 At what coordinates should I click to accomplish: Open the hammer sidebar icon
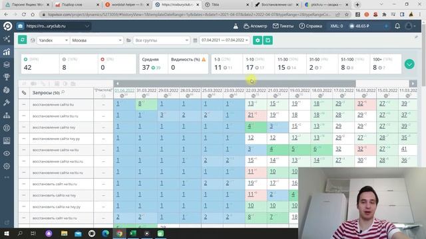(7, 102)
